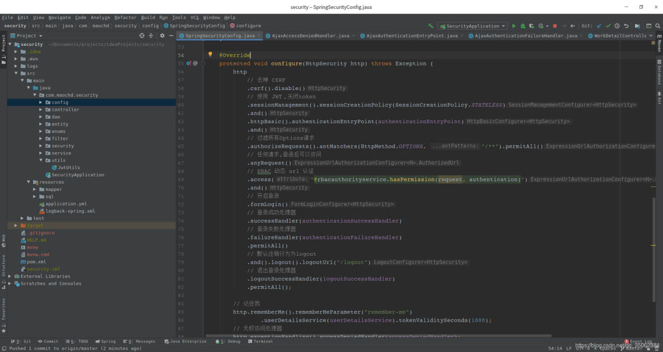This screenshot has width=663, height=352.
Task: Open the Terminal tool window
Action: click(x=260, y=341)
